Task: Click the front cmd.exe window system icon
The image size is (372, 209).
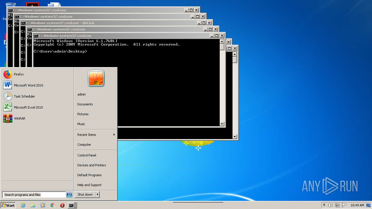Action: point(36,36)
